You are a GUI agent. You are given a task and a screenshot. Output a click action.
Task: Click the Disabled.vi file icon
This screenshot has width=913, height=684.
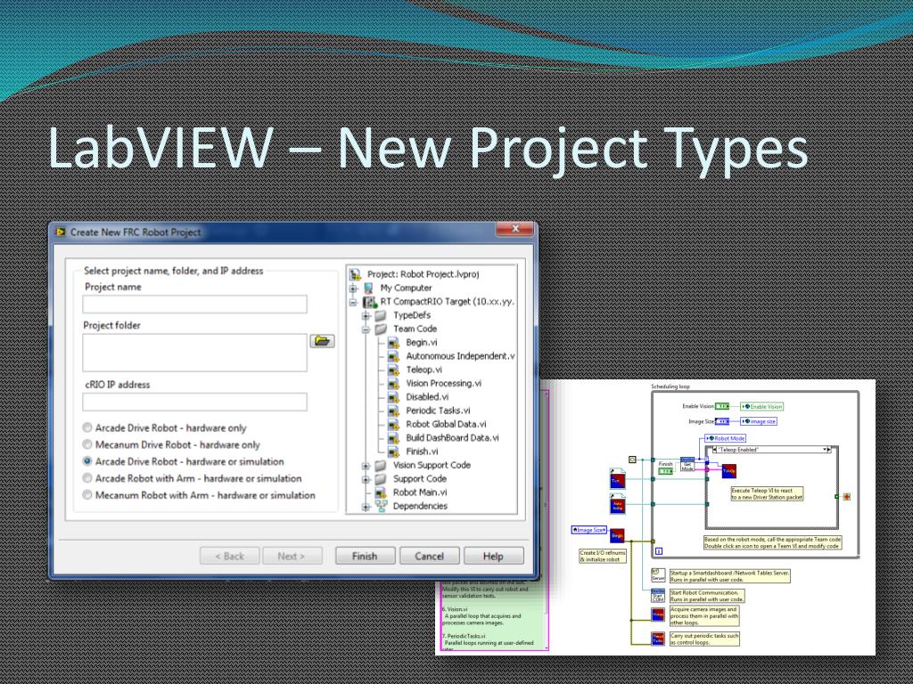393,397
